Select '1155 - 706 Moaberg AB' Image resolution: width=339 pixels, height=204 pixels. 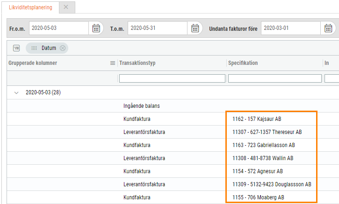[x=258, y=197]
